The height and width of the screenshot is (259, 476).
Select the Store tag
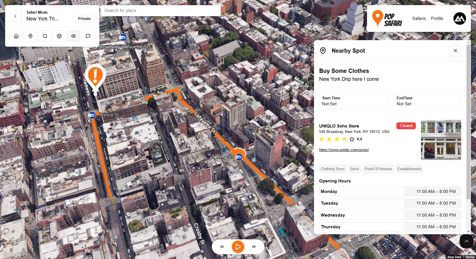click(x=355, y=169)
